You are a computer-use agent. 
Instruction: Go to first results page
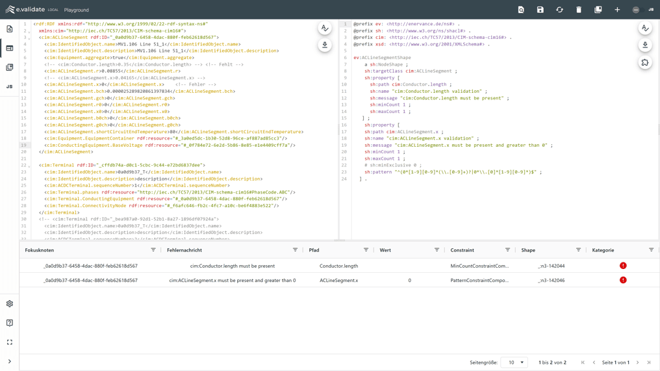click(x=583, y=362)
